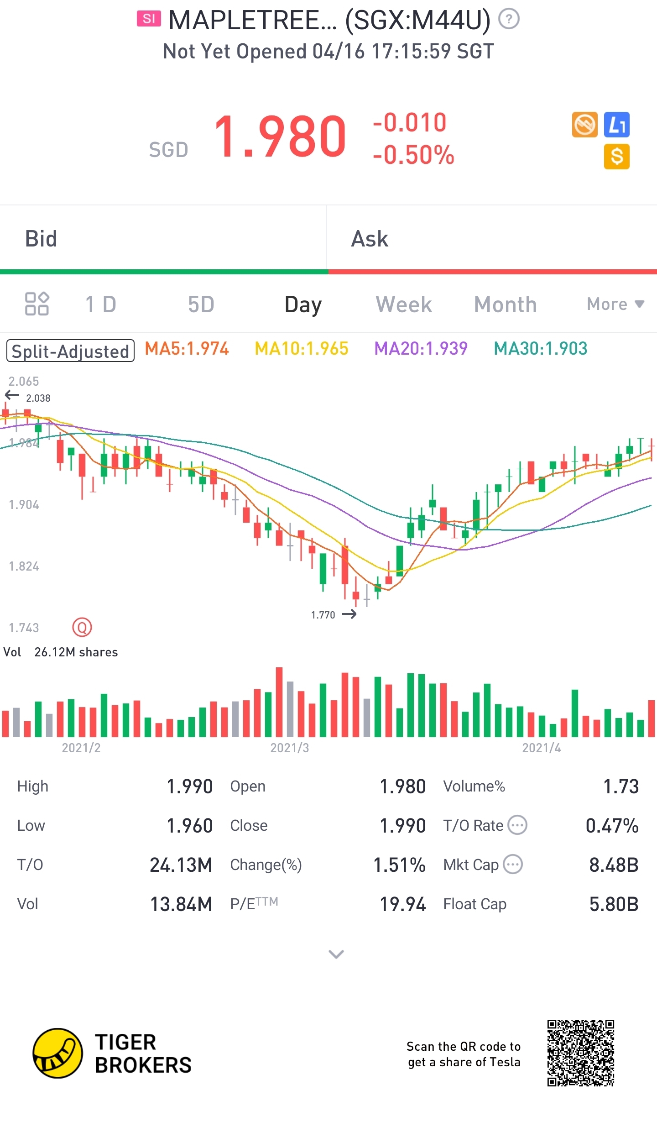Select the Month chart tab

506,304
